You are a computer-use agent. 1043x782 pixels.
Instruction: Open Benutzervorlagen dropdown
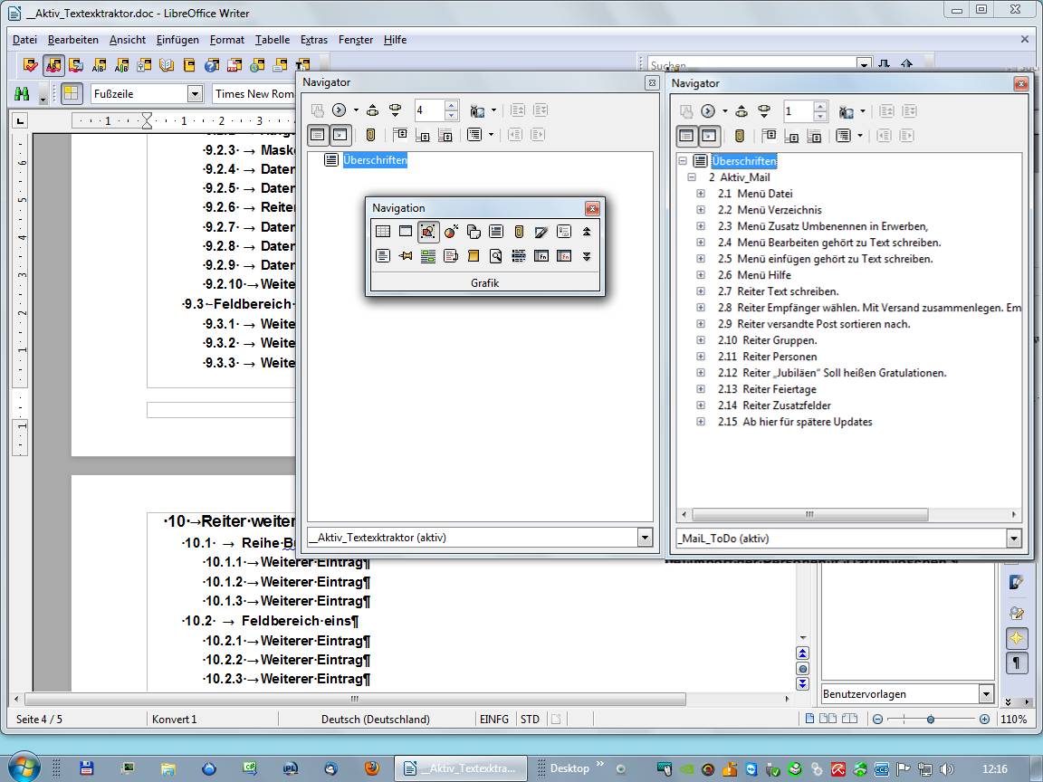click(987, 694)
